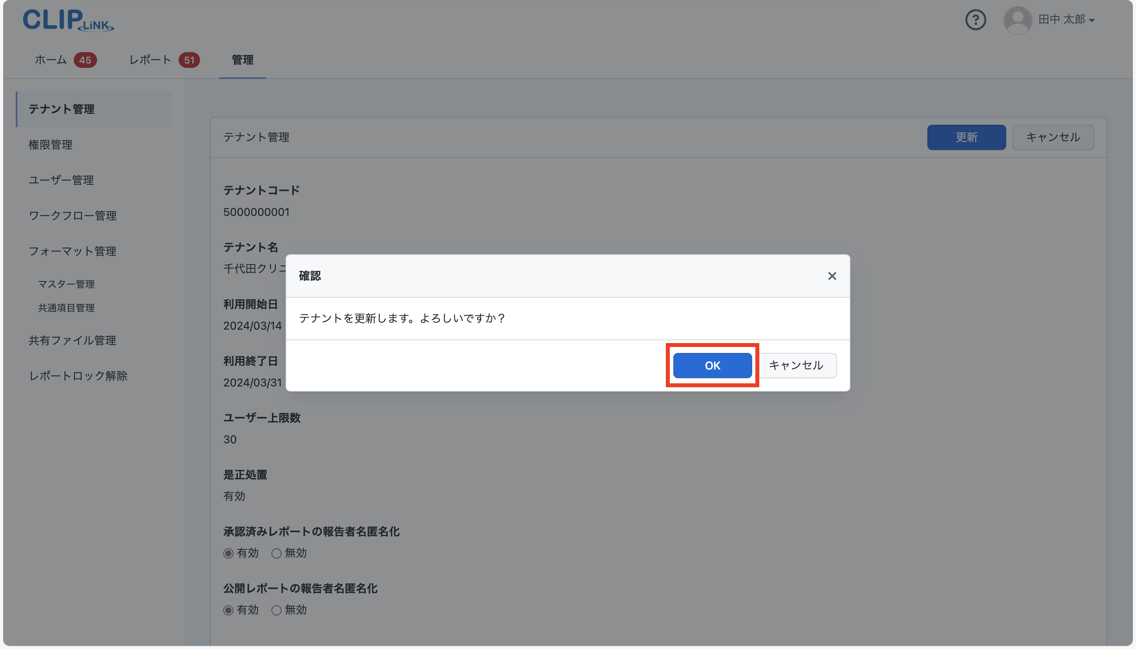The image size is (1136, 649).
Task: Confirm the update with OK button
Action: pyautogui.click(x=712, y=366)
